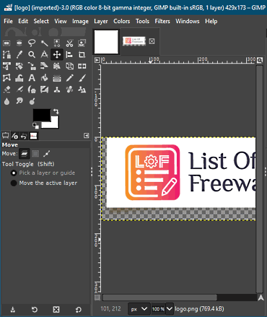The height and width of the screenshot is (317, 267).
Task: Open the Layer menu
Action: [x=101, y=21]
